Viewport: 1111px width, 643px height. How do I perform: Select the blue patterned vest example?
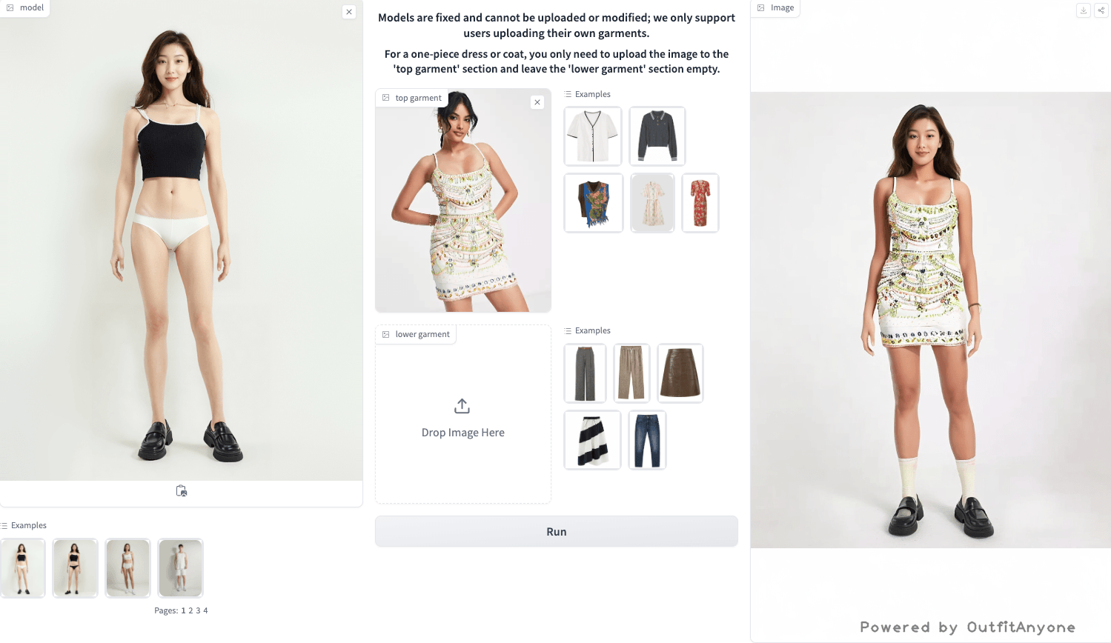593,203
